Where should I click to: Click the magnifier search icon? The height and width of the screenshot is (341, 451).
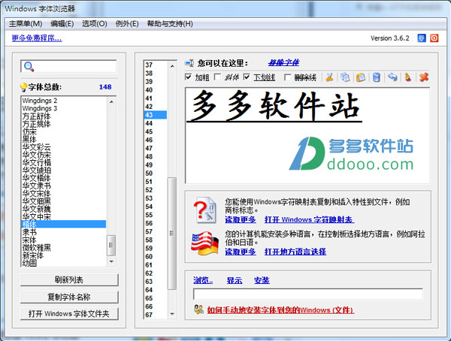[29, 67]
